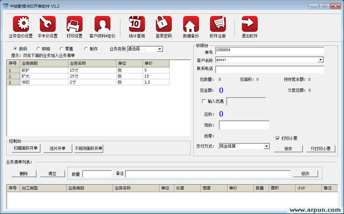Click the 保存 button
Viewport: 344px width, 214px height.
click(x=288, y=149)
